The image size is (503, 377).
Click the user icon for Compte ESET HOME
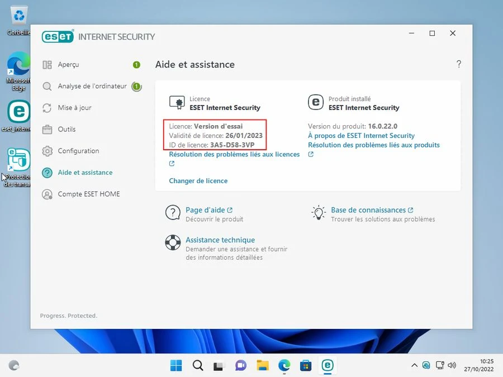47,194
